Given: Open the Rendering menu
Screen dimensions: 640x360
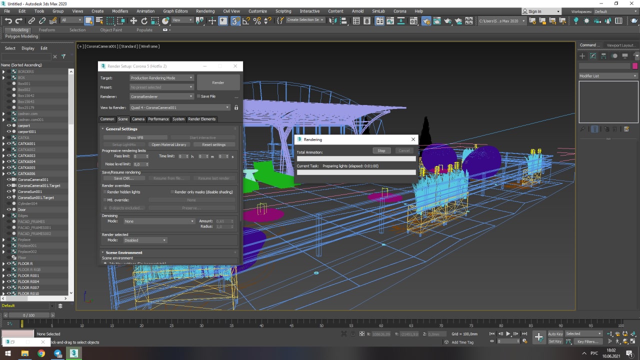Looking at the screenshot, I should pos(205,11).
